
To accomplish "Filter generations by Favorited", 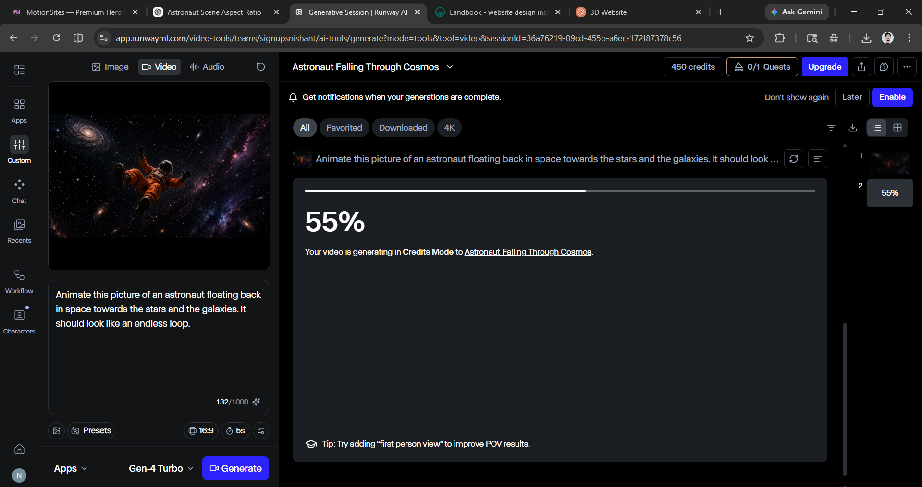I will tap(344, 128).
